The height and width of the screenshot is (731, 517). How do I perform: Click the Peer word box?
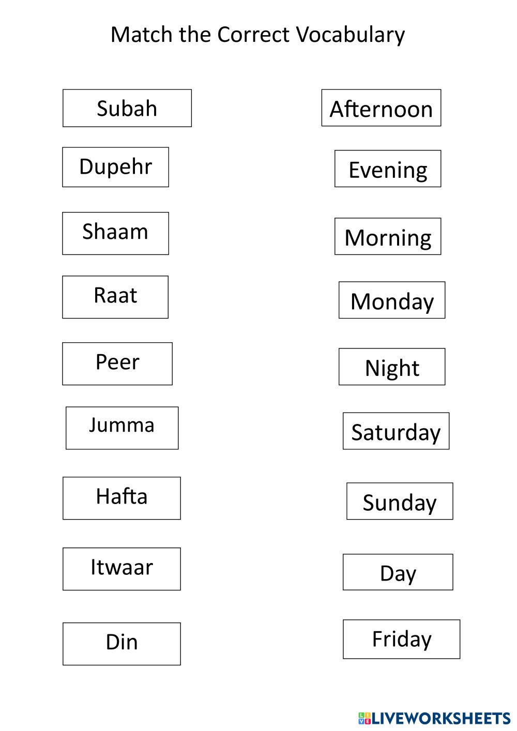(x=117, y=363)
